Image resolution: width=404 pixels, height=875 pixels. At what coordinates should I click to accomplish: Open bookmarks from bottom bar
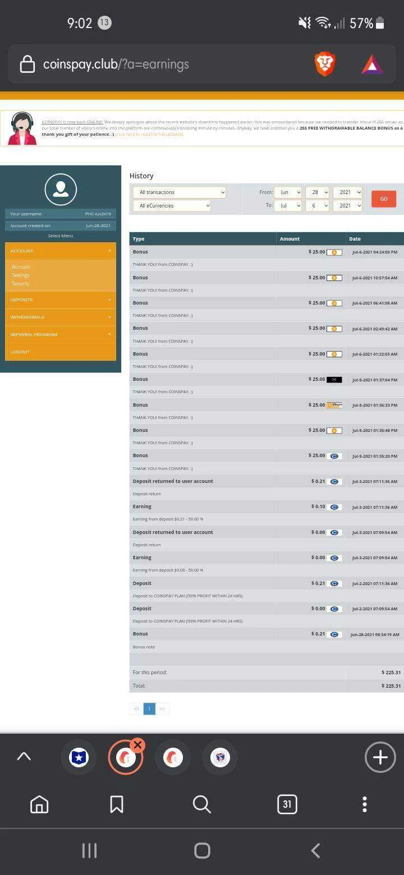tap(117, 804)
